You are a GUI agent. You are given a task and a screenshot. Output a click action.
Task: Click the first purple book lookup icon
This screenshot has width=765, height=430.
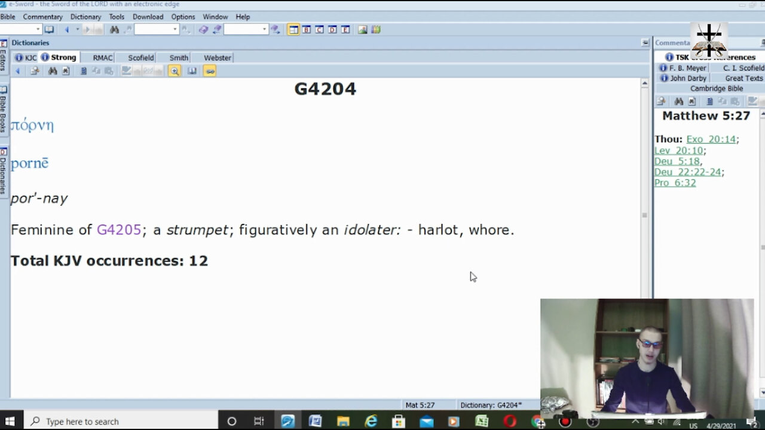(x=203, y=29)
